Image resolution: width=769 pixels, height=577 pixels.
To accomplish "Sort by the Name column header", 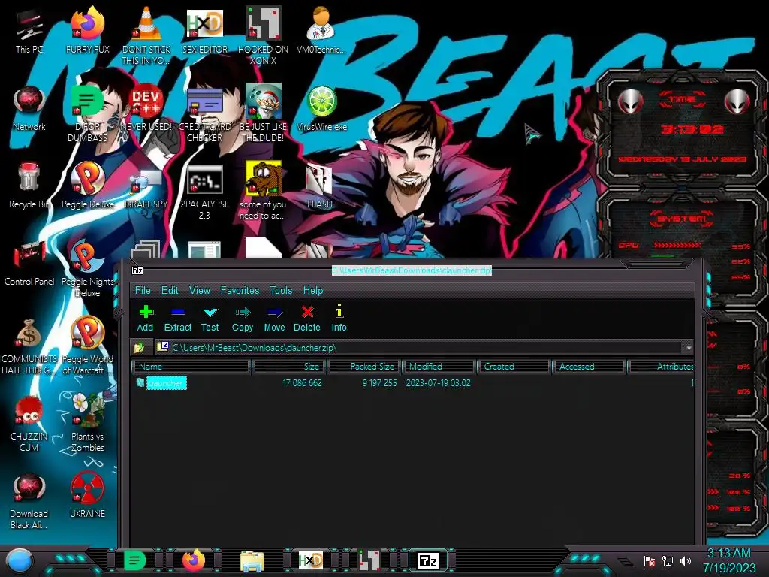I will click(191, 367).
